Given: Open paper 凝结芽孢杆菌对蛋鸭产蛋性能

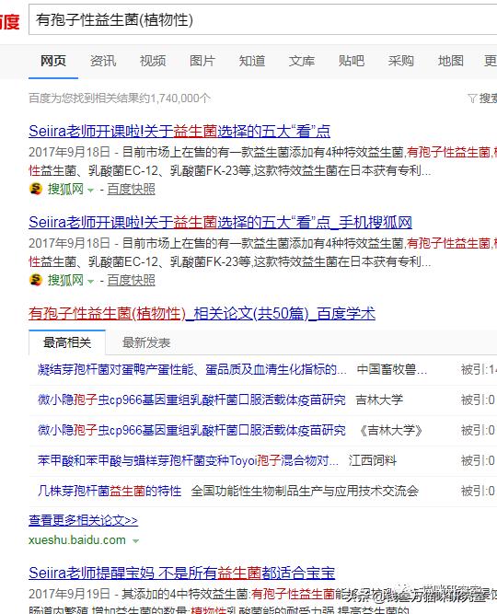Looking at the screenshot, I should coord(192,369).
